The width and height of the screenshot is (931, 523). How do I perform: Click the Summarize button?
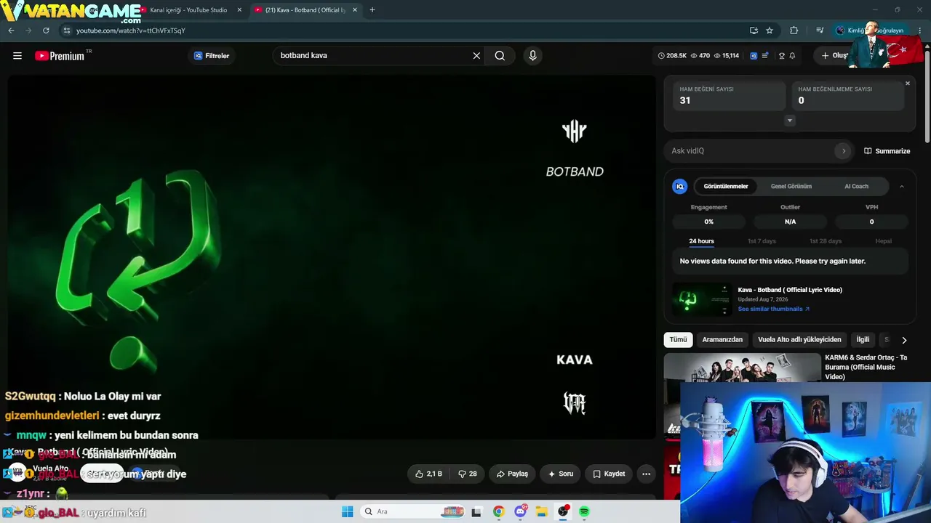[887, 151]
